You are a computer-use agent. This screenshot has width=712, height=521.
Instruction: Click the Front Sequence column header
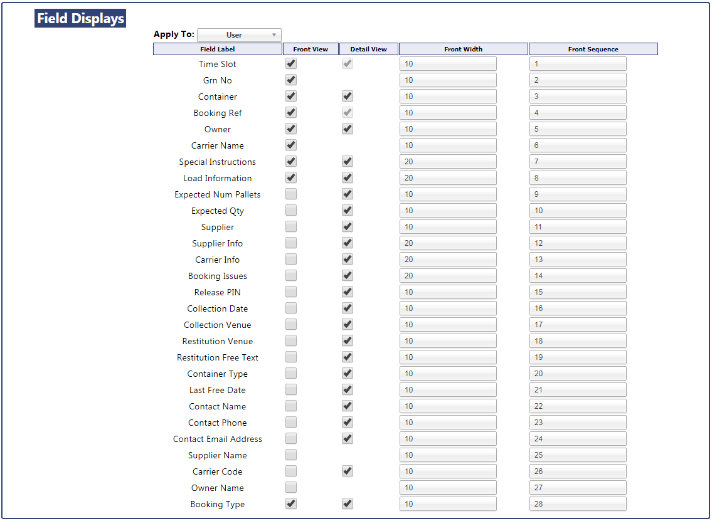pyautogui.click(x=593, y=49)
